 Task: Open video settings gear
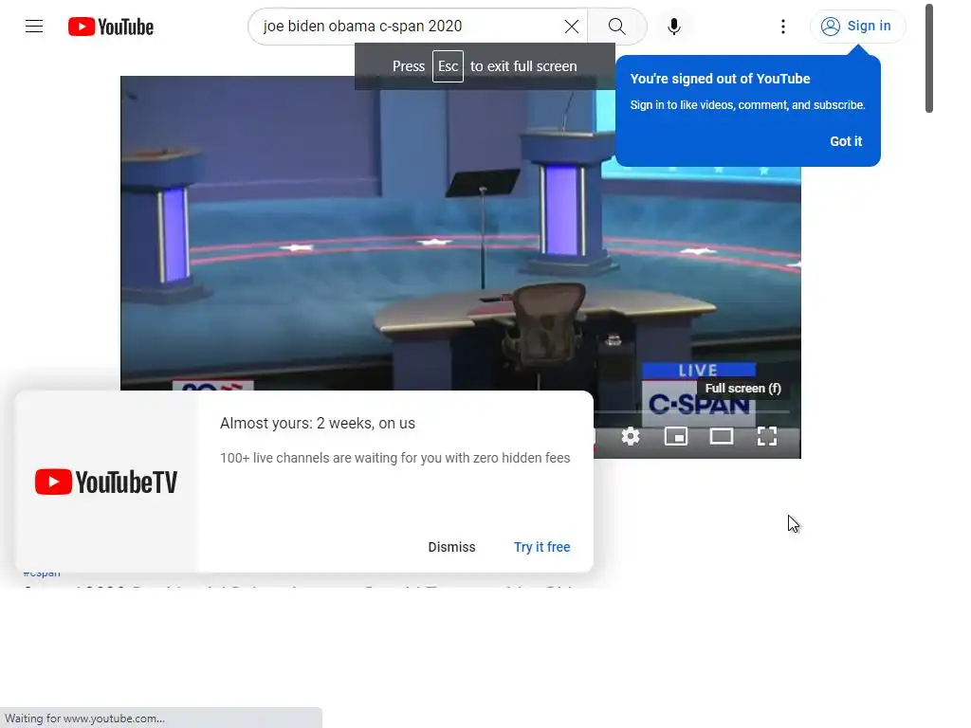(631, 436)
